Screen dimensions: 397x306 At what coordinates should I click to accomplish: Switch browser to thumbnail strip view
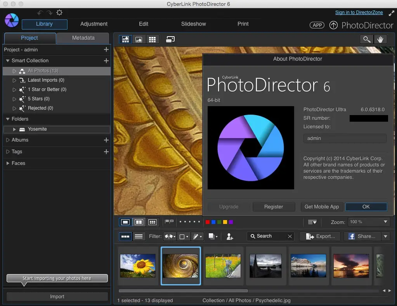[x=125, y=236]
